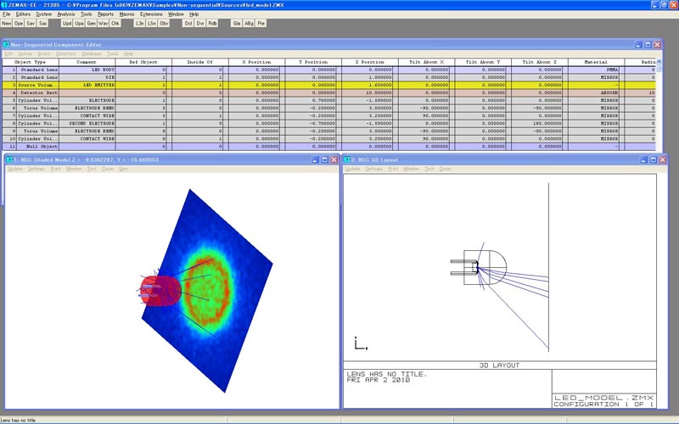Screen dimensions: 679x424
Task: Open the L3n 3D layout toolbar button
Action: click(140, 24)
